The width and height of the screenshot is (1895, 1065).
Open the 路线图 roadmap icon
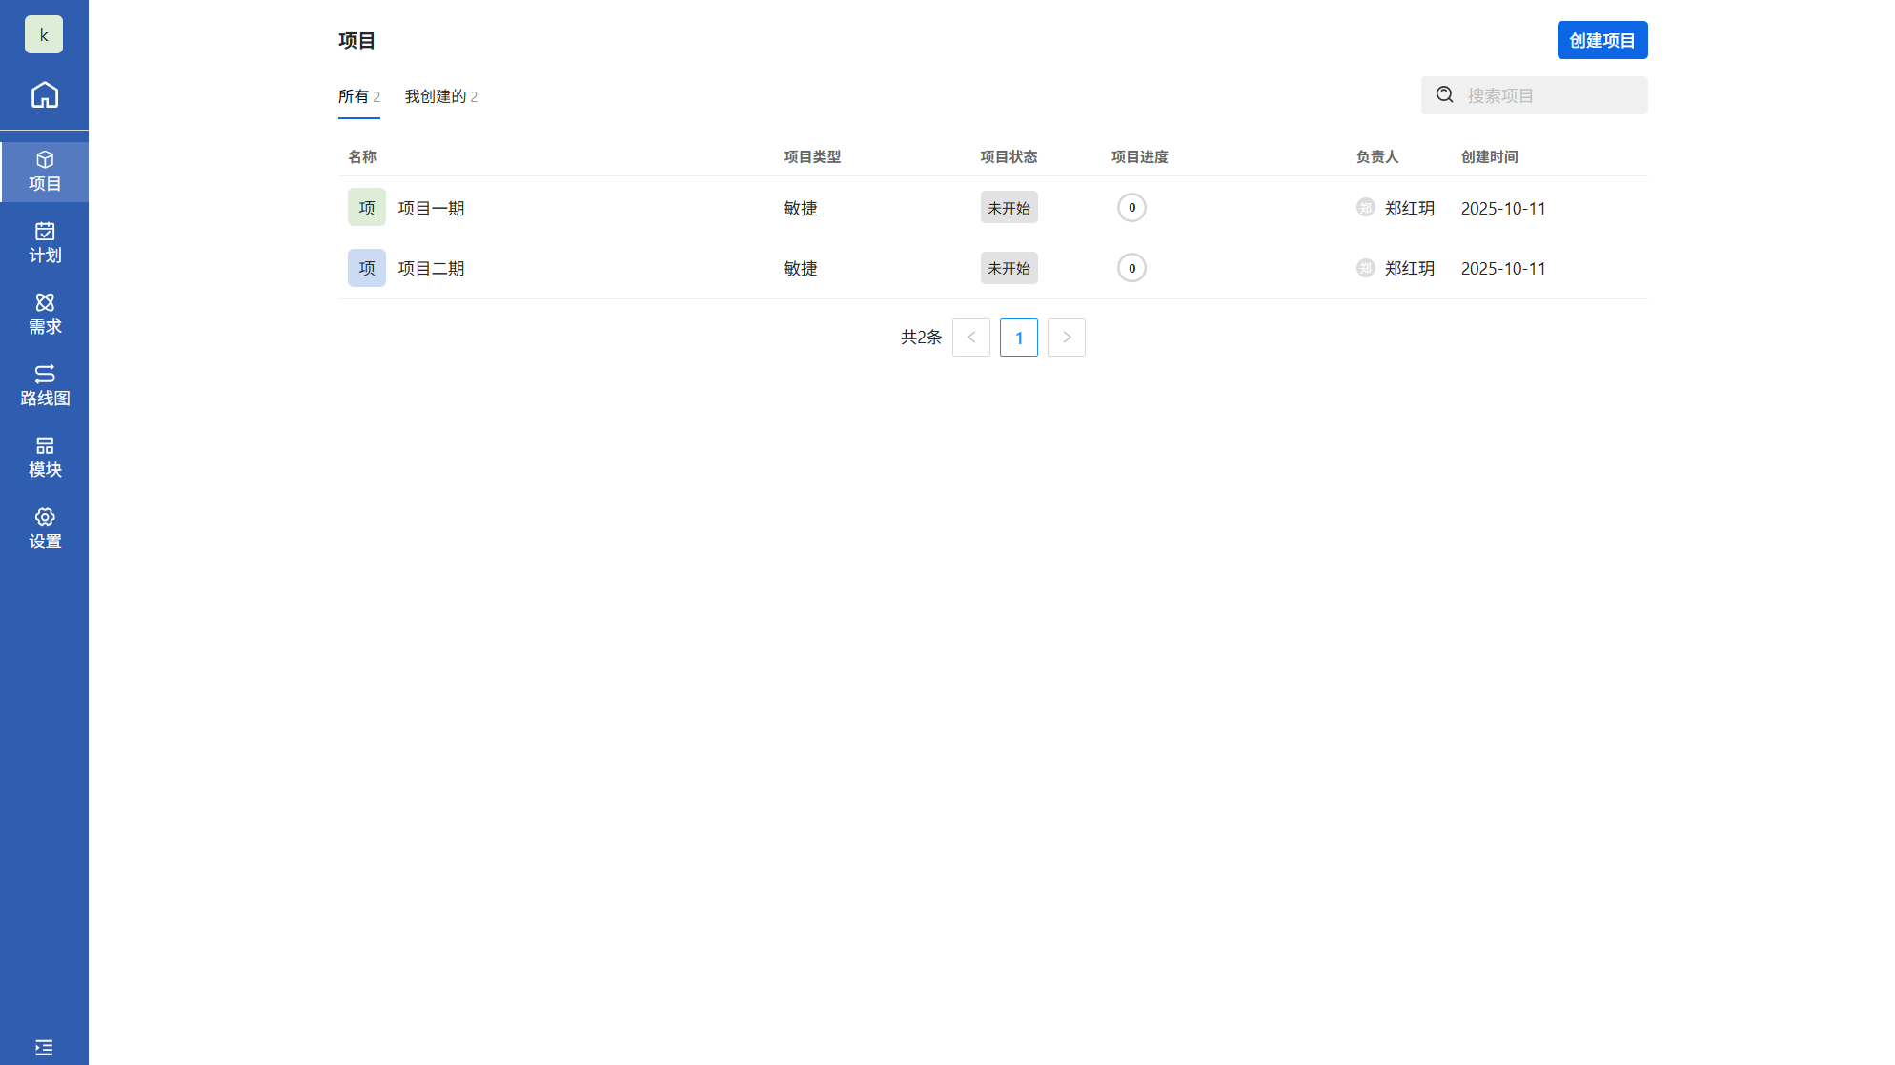[x=44, y=385]
